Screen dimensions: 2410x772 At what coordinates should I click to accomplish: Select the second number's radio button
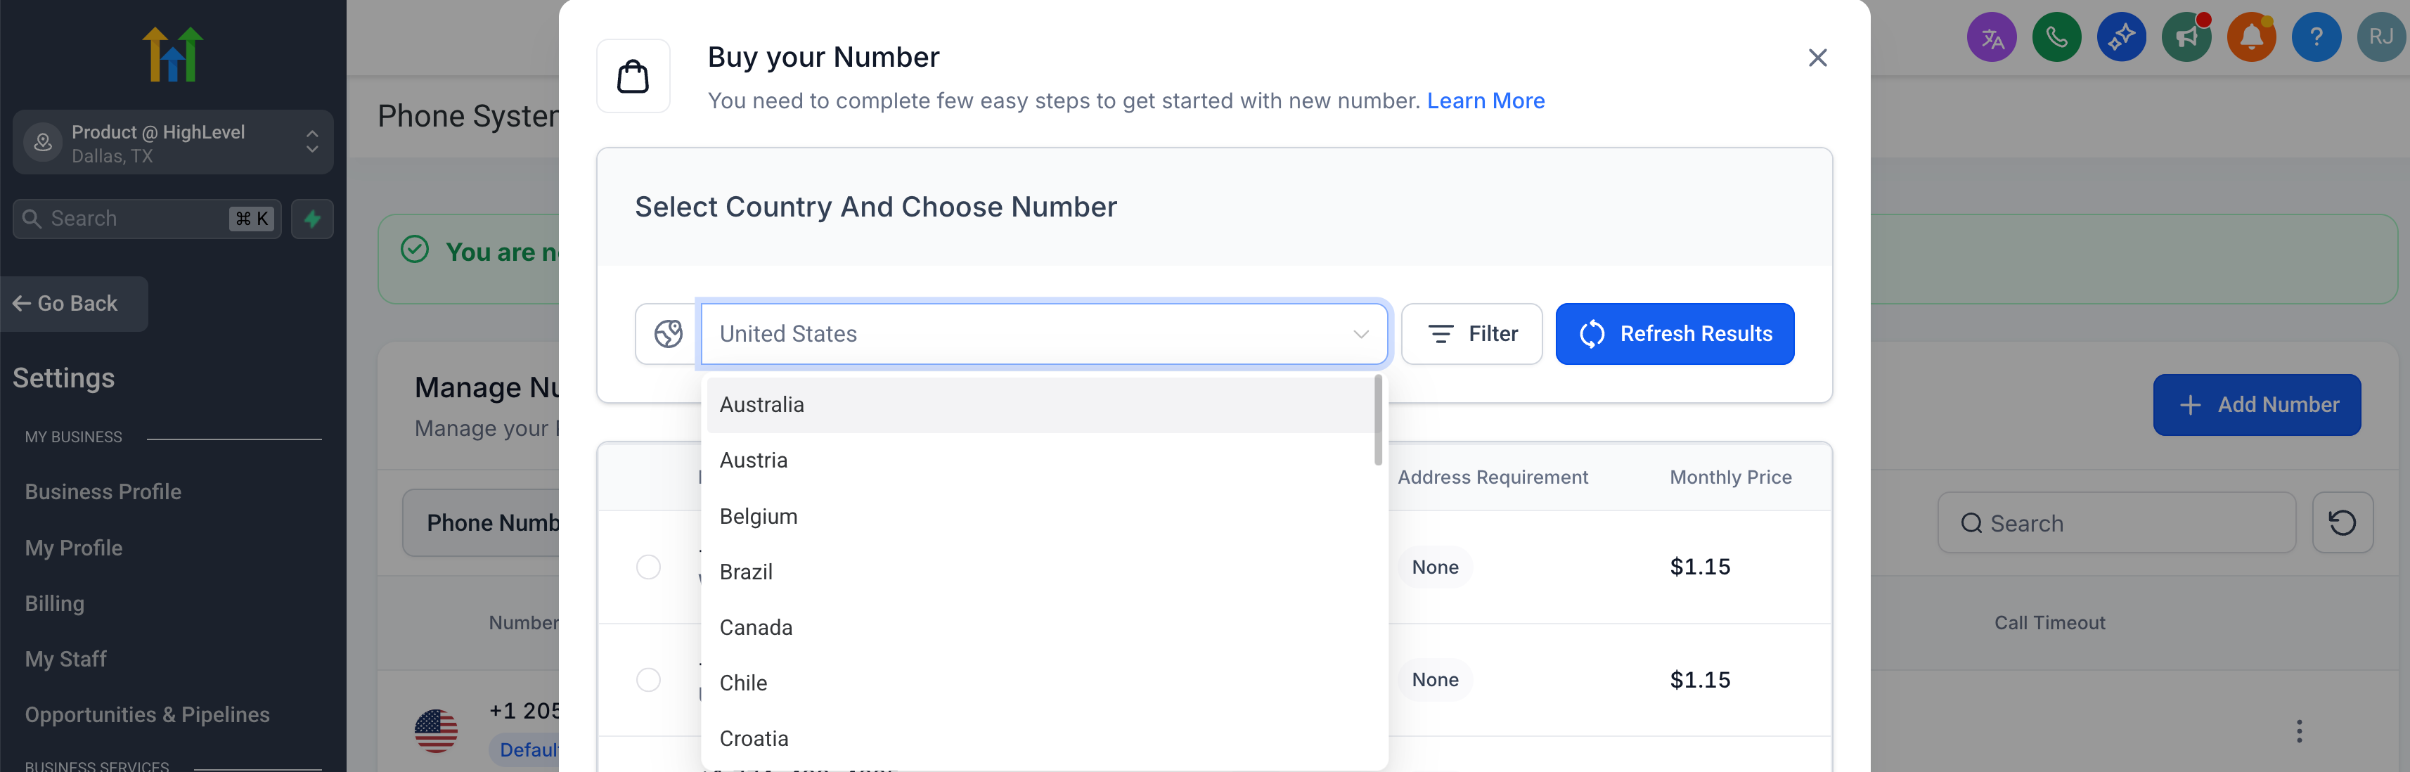coord(648,679)
